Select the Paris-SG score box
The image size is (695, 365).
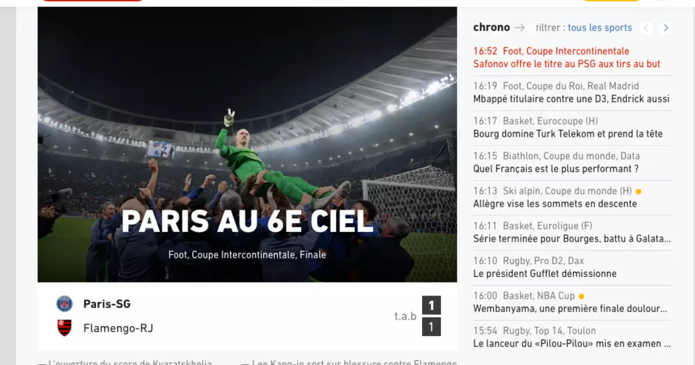[x=431, y=305]
